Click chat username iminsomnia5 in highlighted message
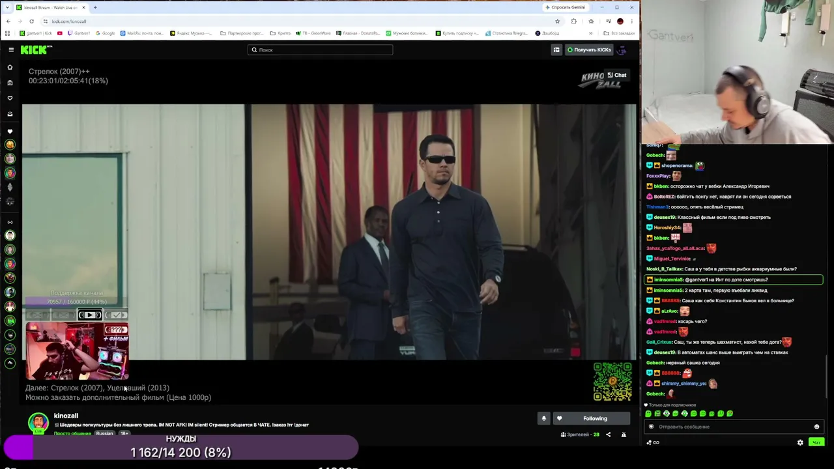This screenshot has width=834, height=469. [x=669, y=280]
